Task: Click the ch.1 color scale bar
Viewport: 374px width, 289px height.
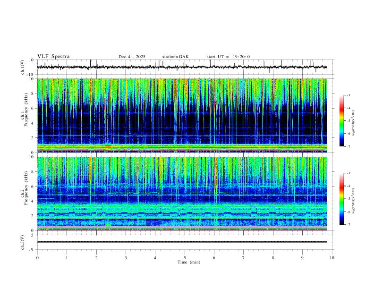Action: (342, 121)
